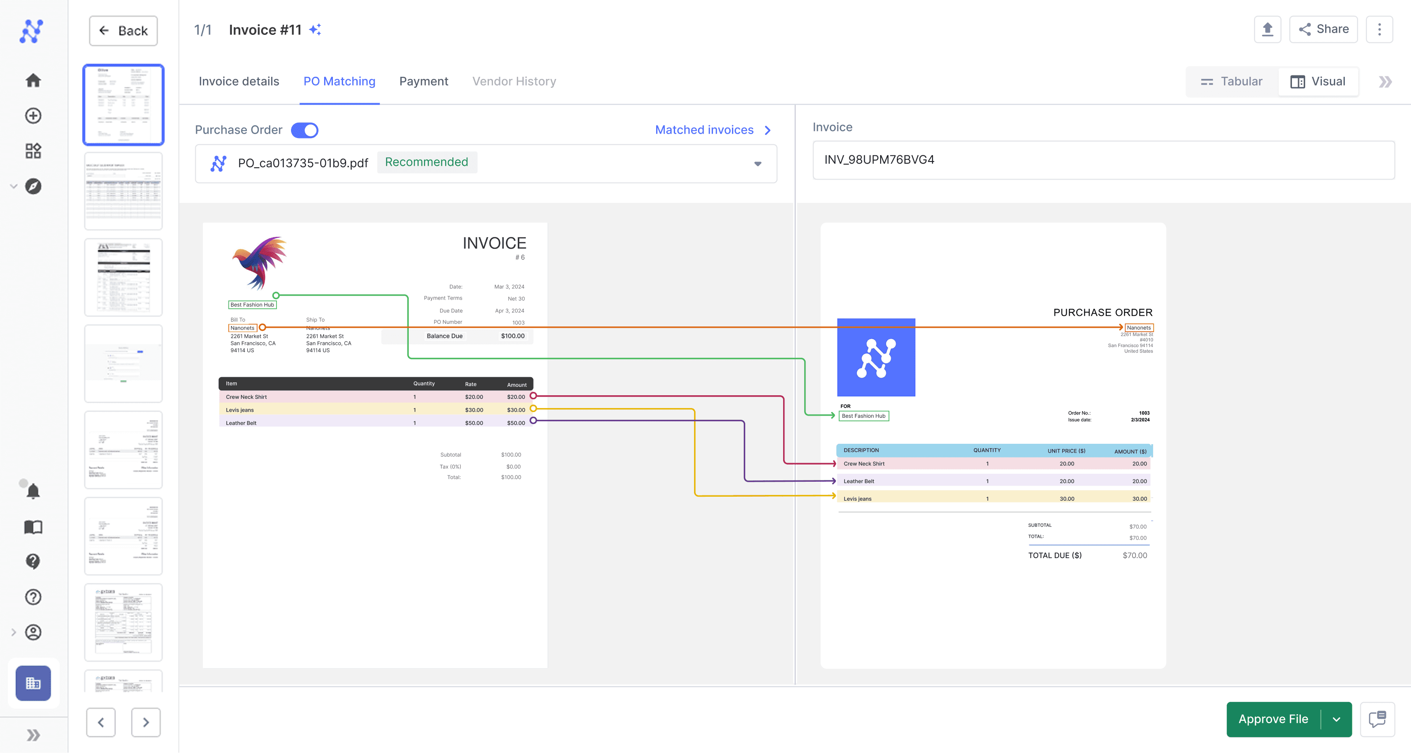Open the Approve File dropdown arrow
Image resolution: width=1411 pixels, height=753 pixels.
coord(1336,719)
